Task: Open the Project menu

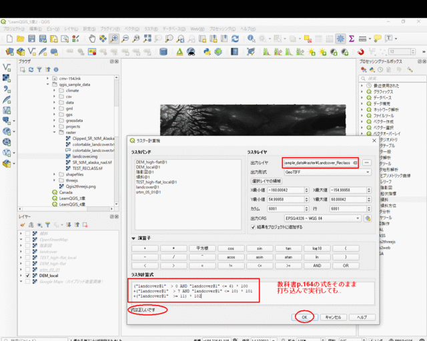Action: pos(13,29)
